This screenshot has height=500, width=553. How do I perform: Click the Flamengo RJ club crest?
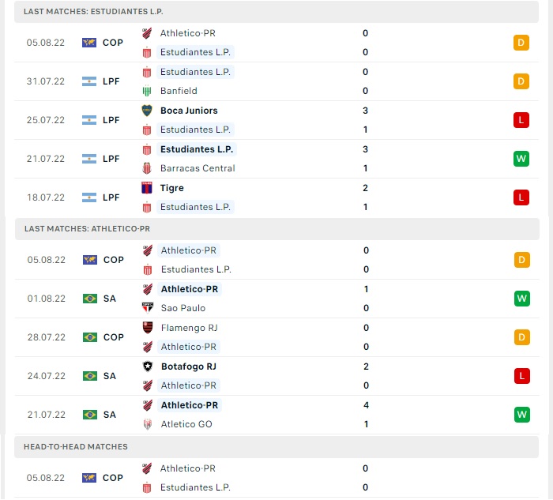point(148,328)
